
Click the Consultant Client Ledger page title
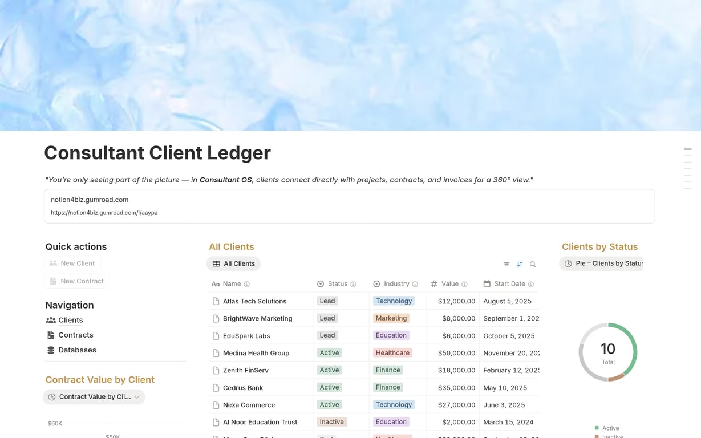157,153
